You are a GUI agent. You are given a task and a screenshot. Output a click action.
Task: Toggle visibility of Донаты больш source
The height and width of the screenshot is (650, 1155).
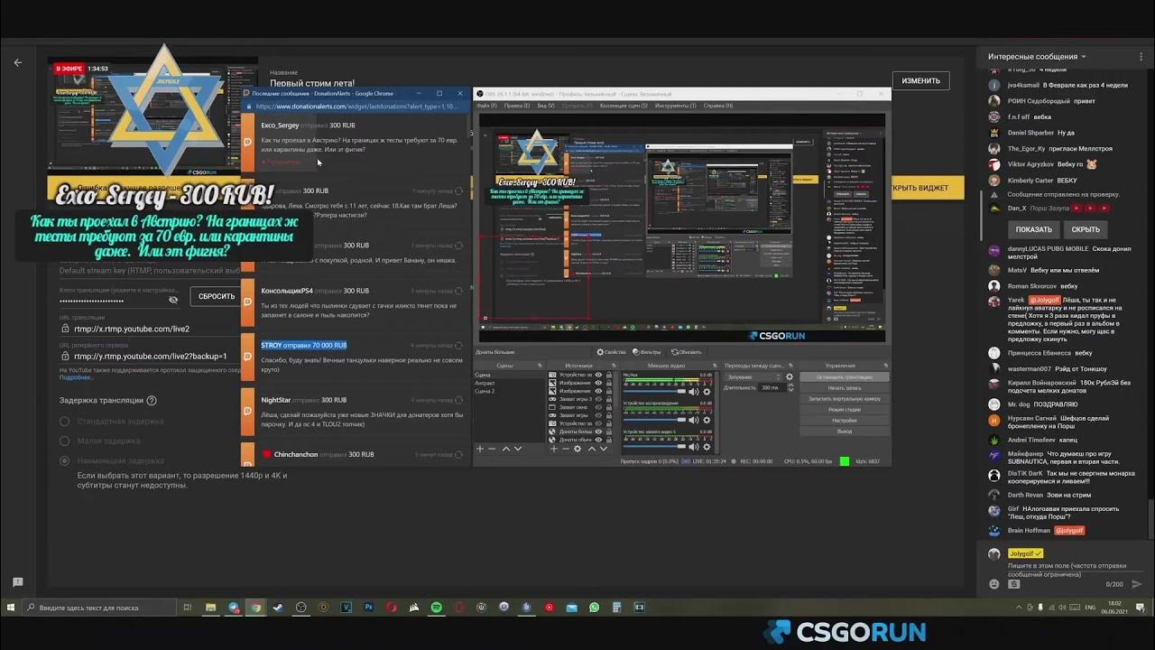pos(598,432)
